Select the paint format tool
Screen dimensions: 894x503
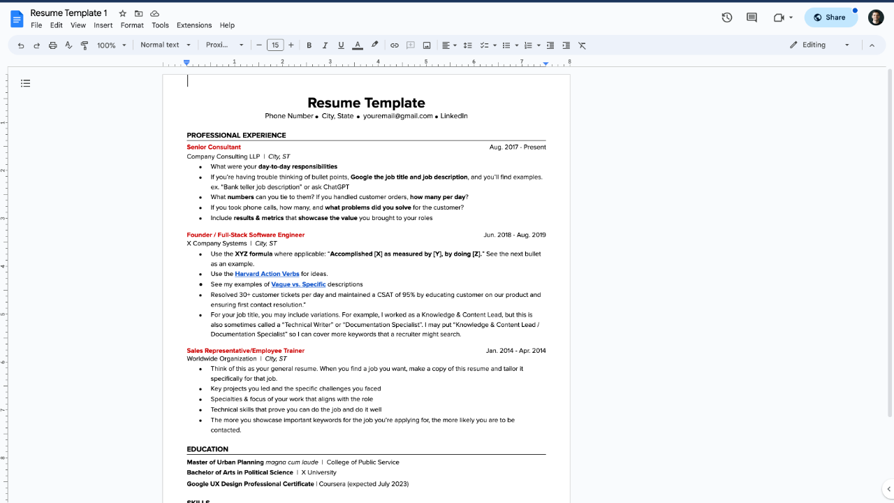[x=84, y=45]
